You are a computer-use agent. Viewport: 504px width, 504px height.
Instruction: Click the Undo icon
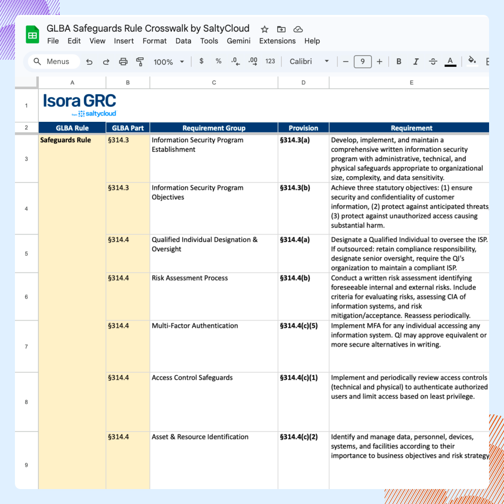89,61
